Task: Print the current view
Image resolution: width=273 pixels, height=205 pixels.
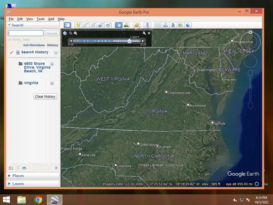Action: (x=165, y=25)
